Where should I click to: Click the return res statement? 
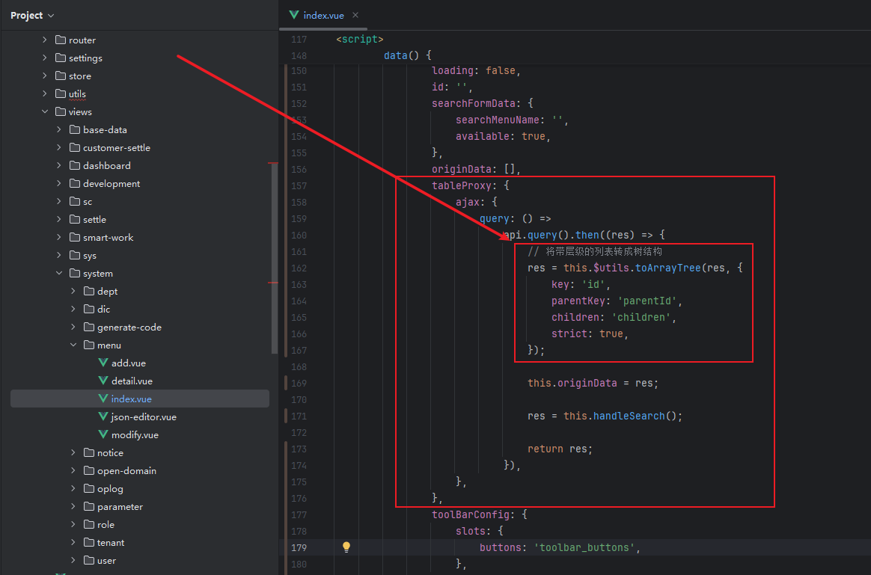(560, 449)
